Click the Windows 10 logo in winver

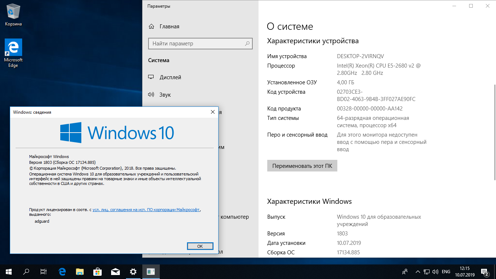[x=117, y=132]
